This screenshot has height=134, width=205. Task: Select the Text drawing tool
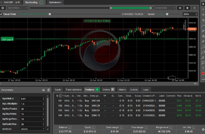[203, 68]
